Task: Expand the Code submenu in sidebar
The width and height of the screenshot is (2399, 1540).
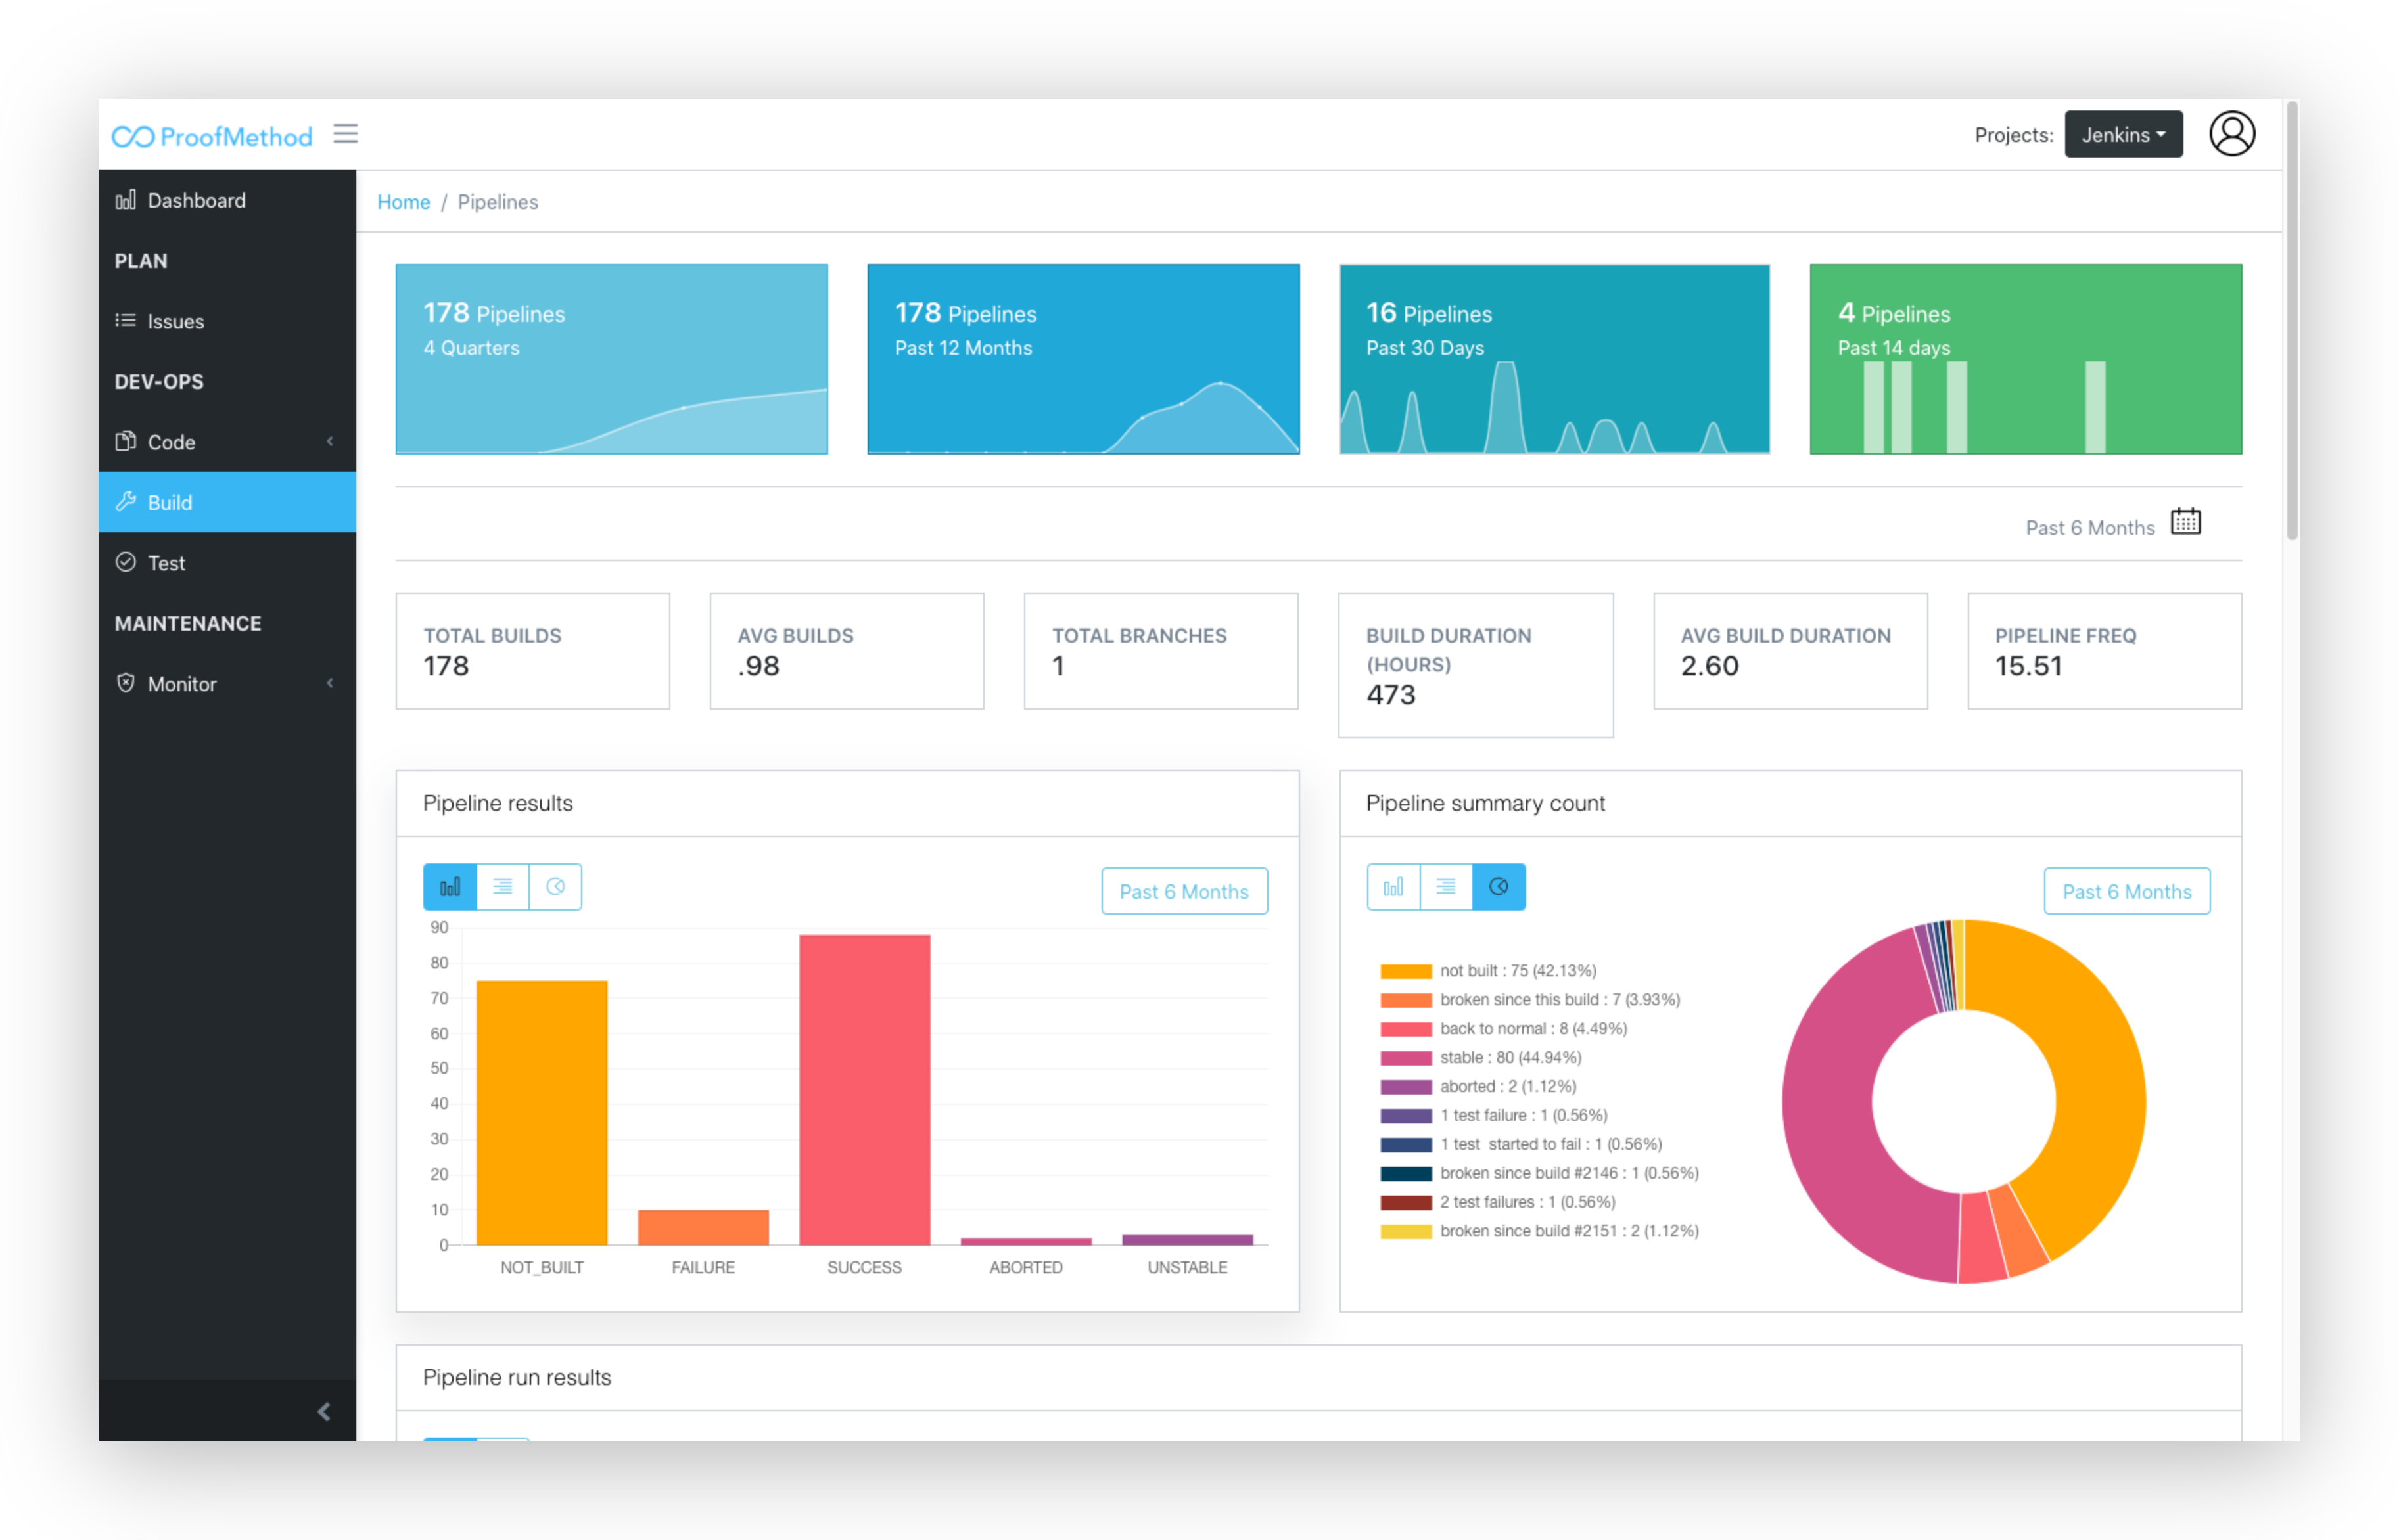Action: coord(329,441)
